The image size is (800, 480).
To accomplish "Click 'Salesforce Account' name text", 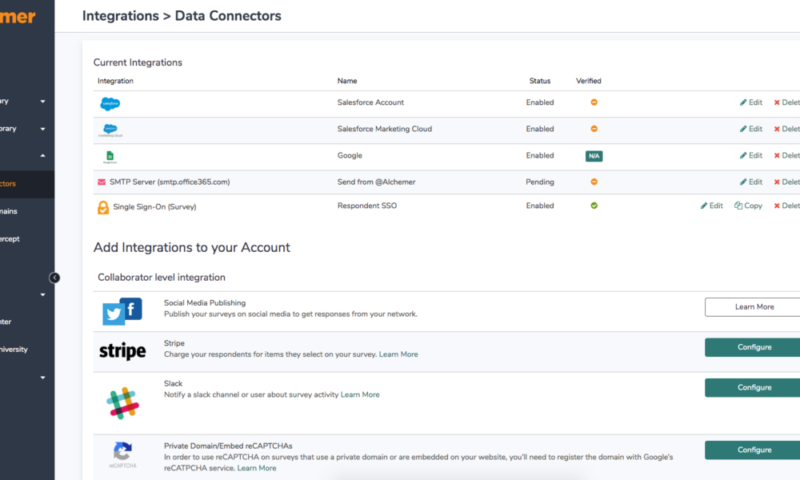I will [x=370, y=102].
